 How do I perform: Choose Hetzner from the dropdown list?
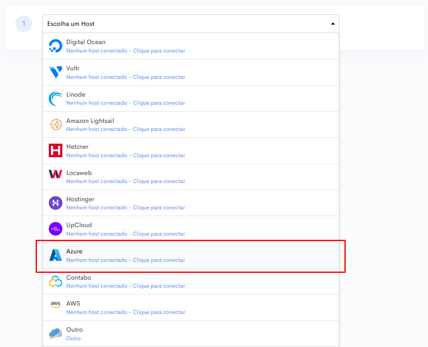pos(191,151)
